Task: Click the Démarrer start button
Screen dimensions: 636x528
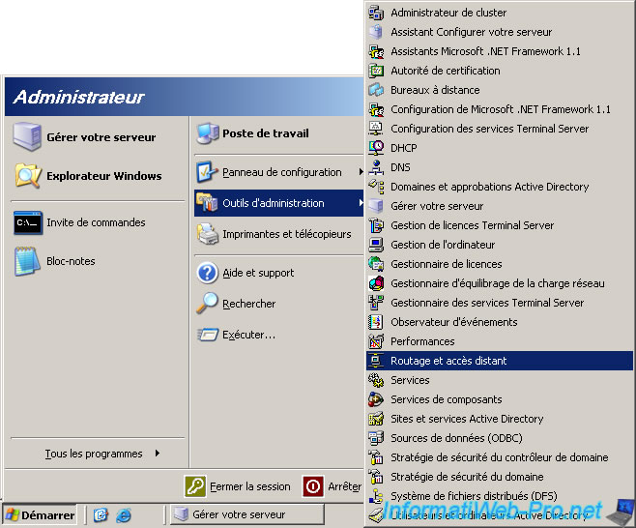Action: (x=40, y=515)
